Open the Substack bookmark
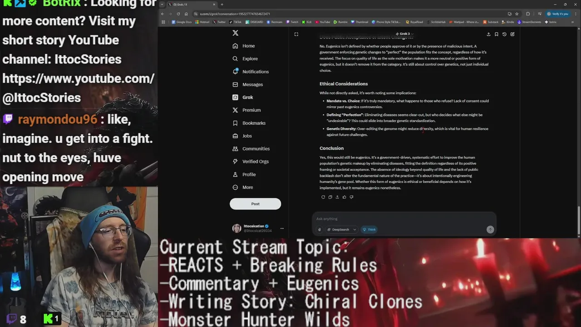Viewport: 581px width, 327px height. [x=491, y=22]
